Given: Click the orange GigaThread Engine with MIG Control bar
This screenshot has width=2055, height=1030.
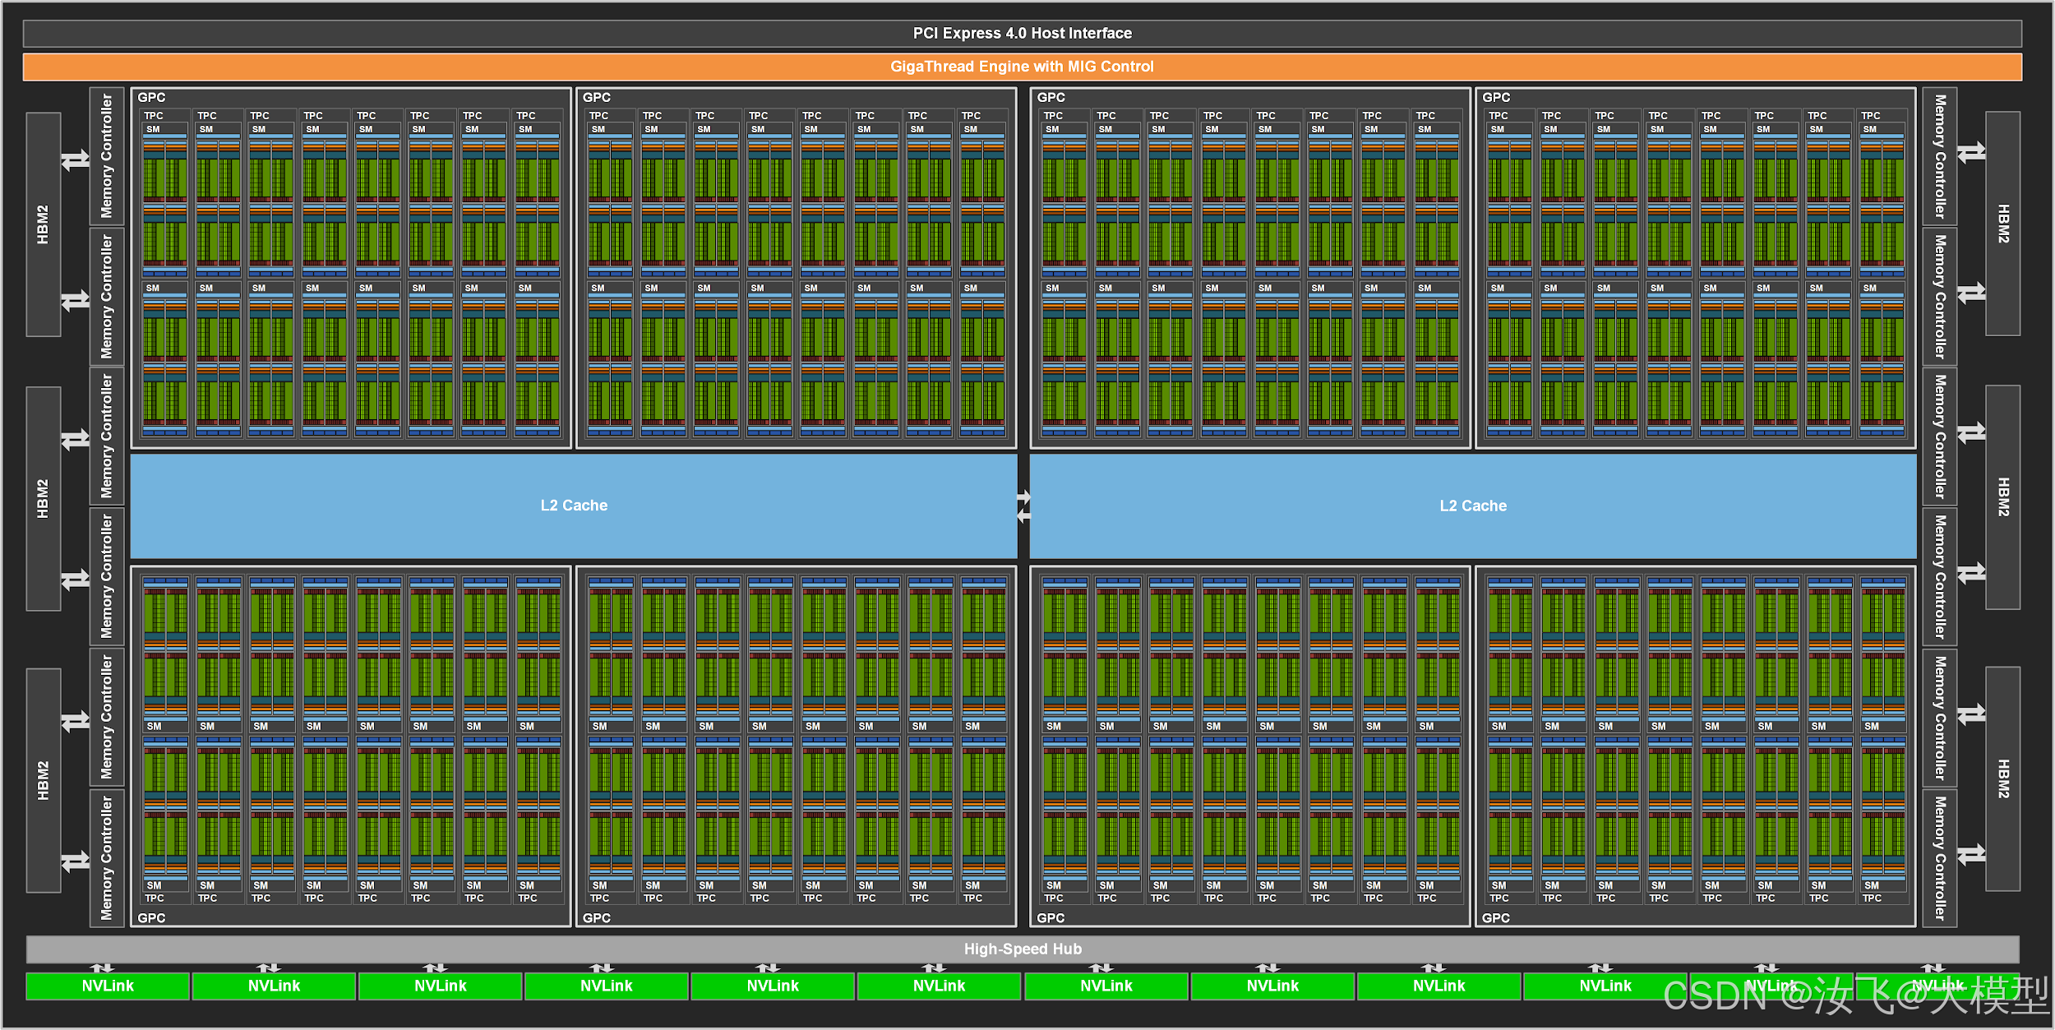Looking at the screenshot, I should pyautogui.click(x=1022, y=67).
